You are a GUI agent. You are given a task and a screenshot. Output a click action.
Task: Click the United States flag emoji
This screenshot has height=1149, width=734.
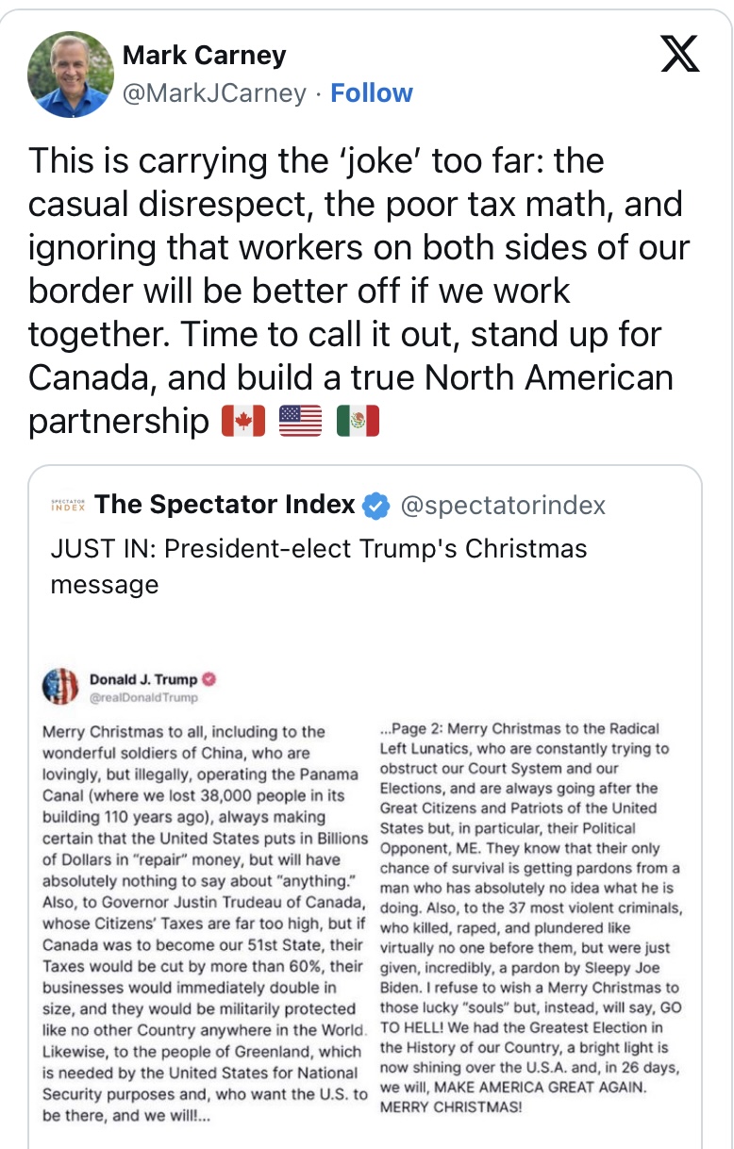click(x=300, y=421)
